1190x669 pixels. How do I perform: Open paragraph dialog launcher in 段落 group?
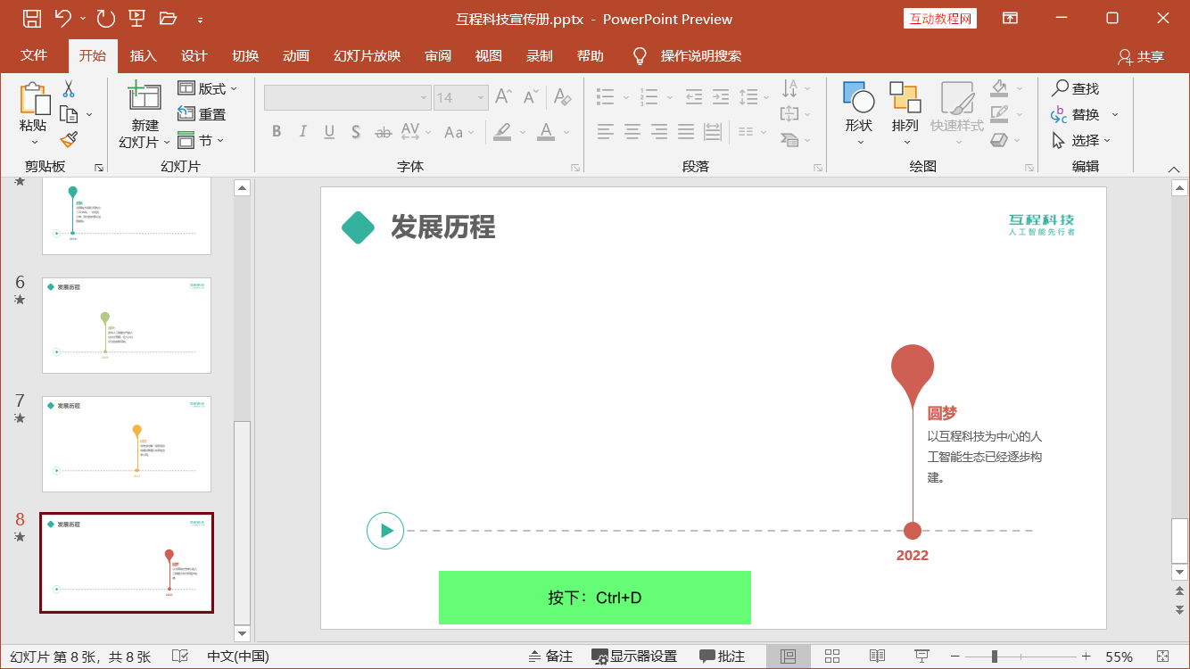818,168
